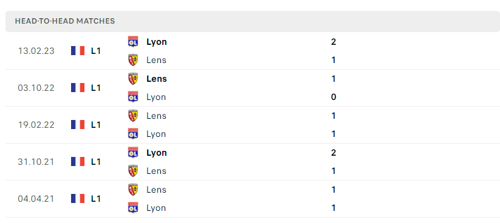Select Lens name in 19.02.22 match
The image size is (500, 223).
156,116
